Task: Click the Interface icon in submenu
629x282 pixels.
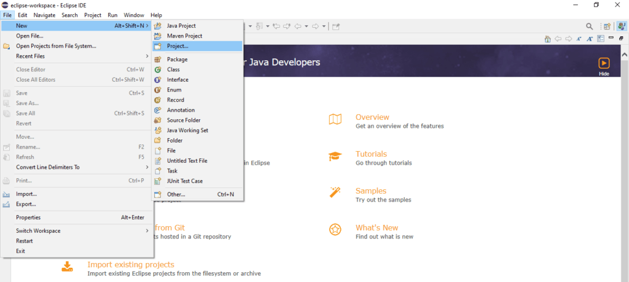Action: click(158, 79)
